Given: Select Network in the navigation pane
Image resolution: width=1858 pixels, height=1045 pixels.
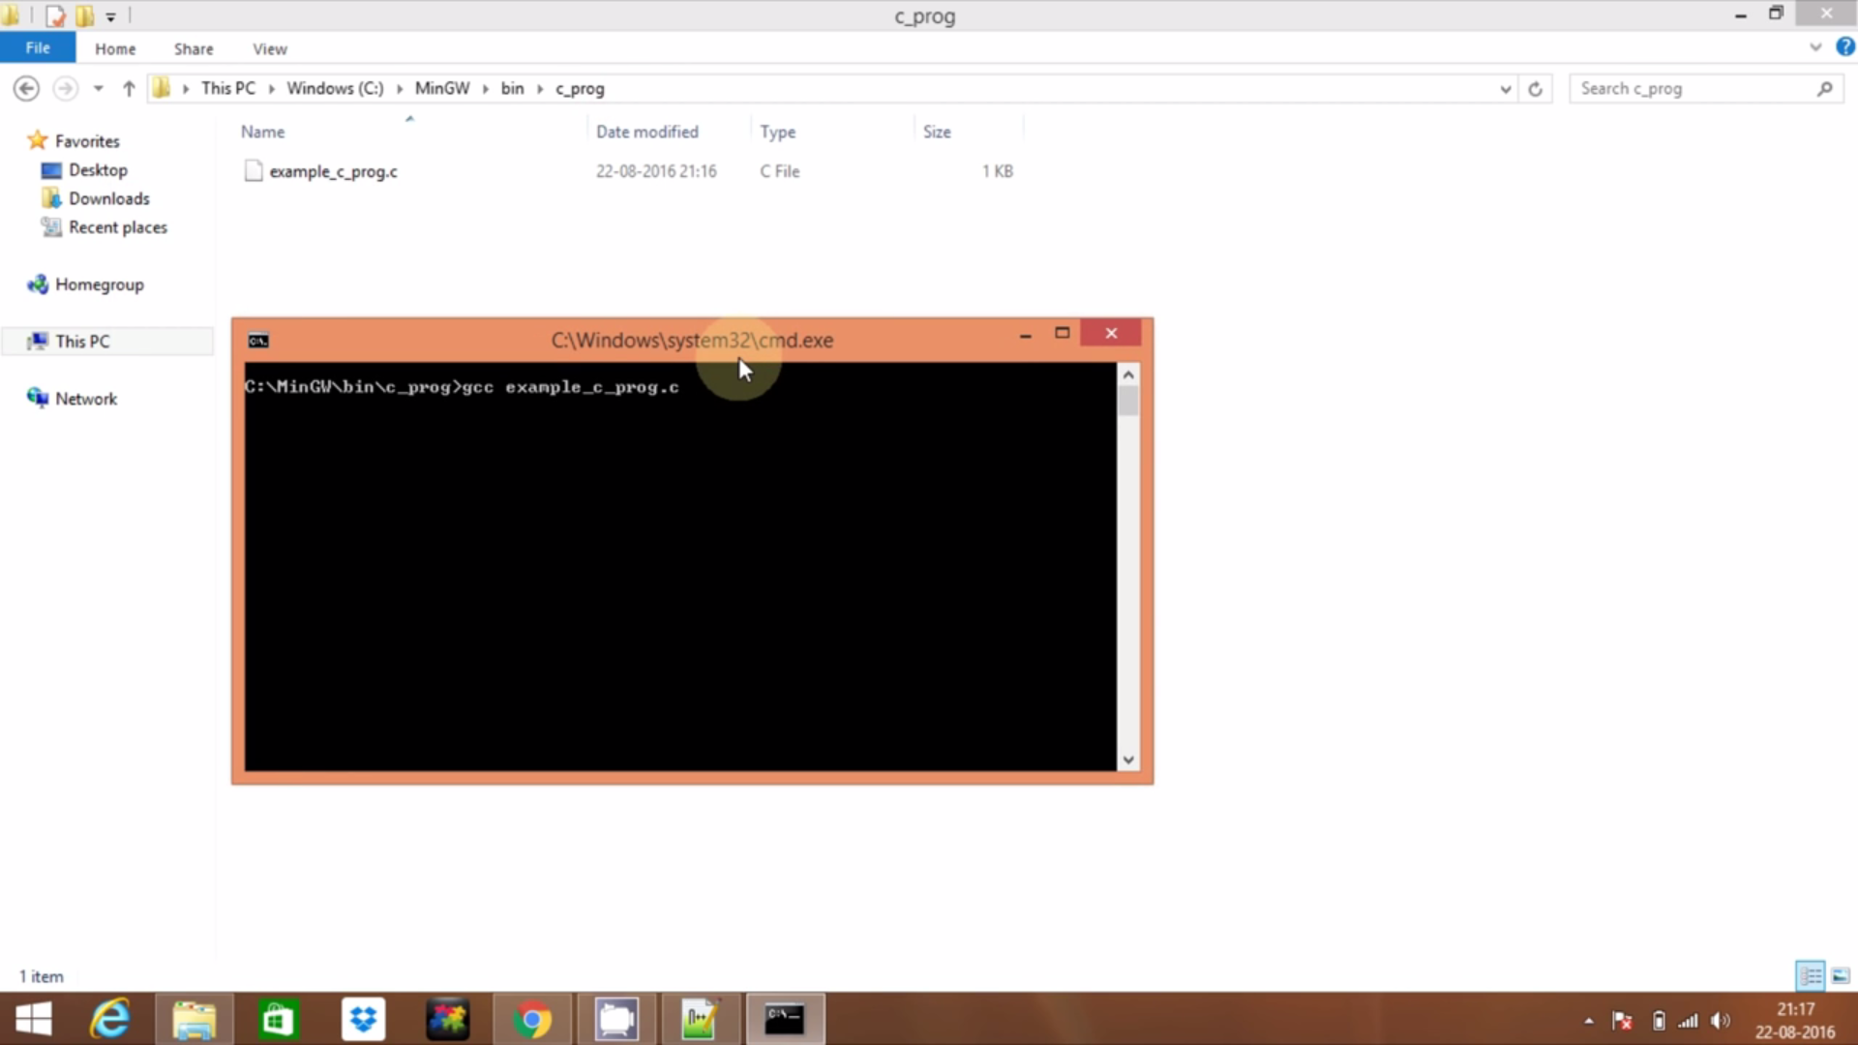Looking at the screenshot, I should (x=86, y=398).
